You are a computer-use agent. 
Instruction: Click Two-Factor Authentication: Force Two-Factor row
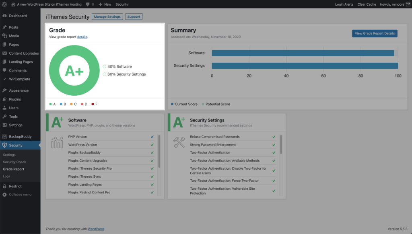233,181
